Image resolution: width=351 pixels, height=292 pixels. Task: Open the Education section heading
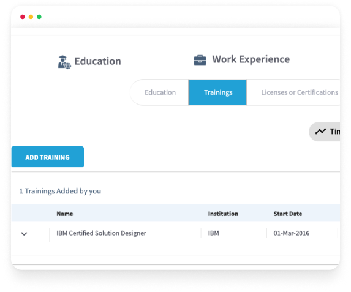coord(97,61)
